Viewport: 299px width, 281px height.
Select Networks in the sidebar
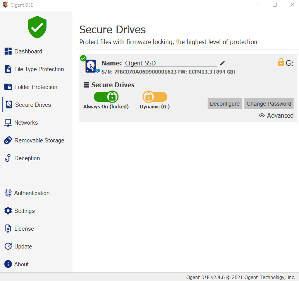coord(26,122)
